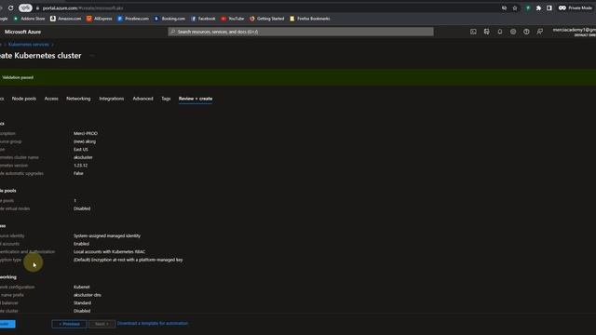The width and height of the screenshot is (596, 335).
Task: Switch to the Integrations tab
Action: [112, 99]
